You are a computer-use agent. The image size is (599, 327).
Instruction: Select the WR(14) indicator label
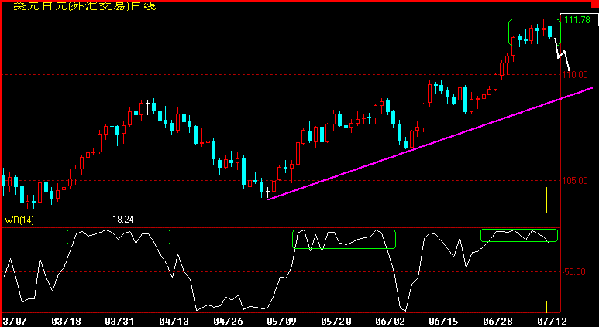19,220
